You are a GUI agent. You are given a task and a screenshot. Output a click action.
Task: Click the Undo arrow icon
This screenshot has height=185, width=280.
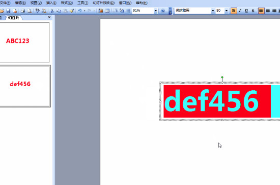[x=79, y=11]
